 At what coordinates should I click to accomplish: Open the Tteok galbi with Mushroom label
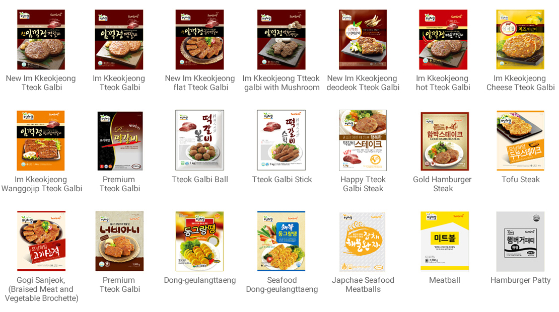click(x=282, y=83)
